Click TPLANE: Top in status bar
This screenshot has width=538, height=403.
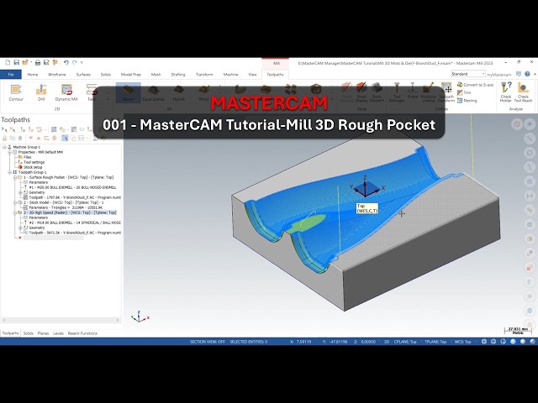pos(435,342)
